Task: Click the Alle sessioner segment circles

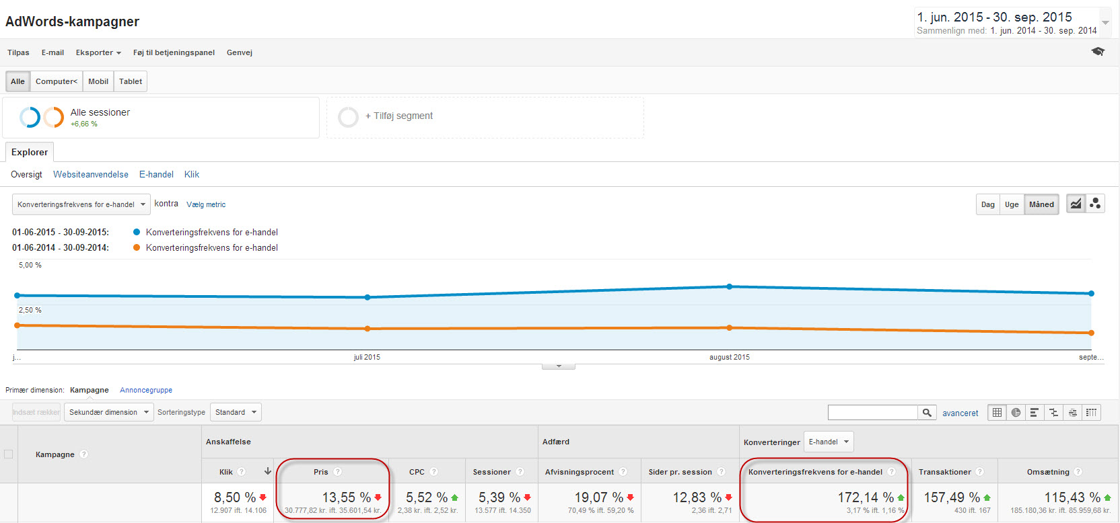Action: click(42, 117)
